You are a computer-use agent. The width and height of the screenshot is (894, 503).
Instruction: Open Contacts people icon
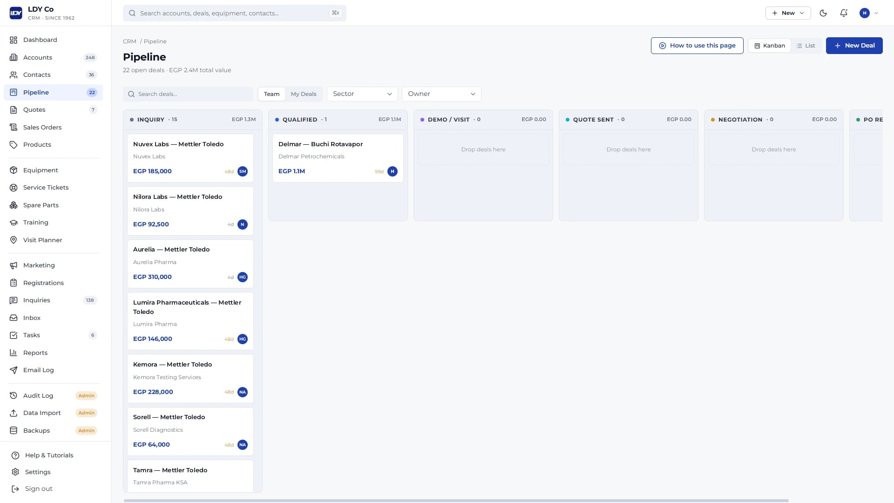pos(14,75)
